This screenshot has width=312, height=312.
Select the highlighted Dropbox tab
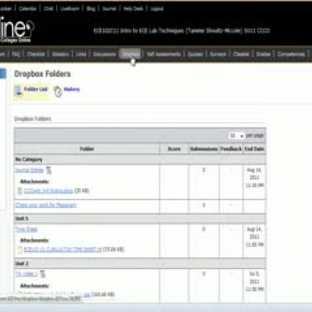point(130,54)
